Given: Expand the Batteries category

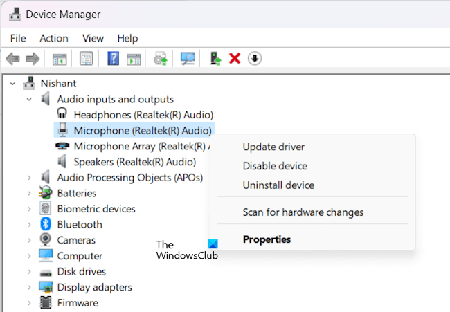Looking at the screenshot, I should coord(29,193).
